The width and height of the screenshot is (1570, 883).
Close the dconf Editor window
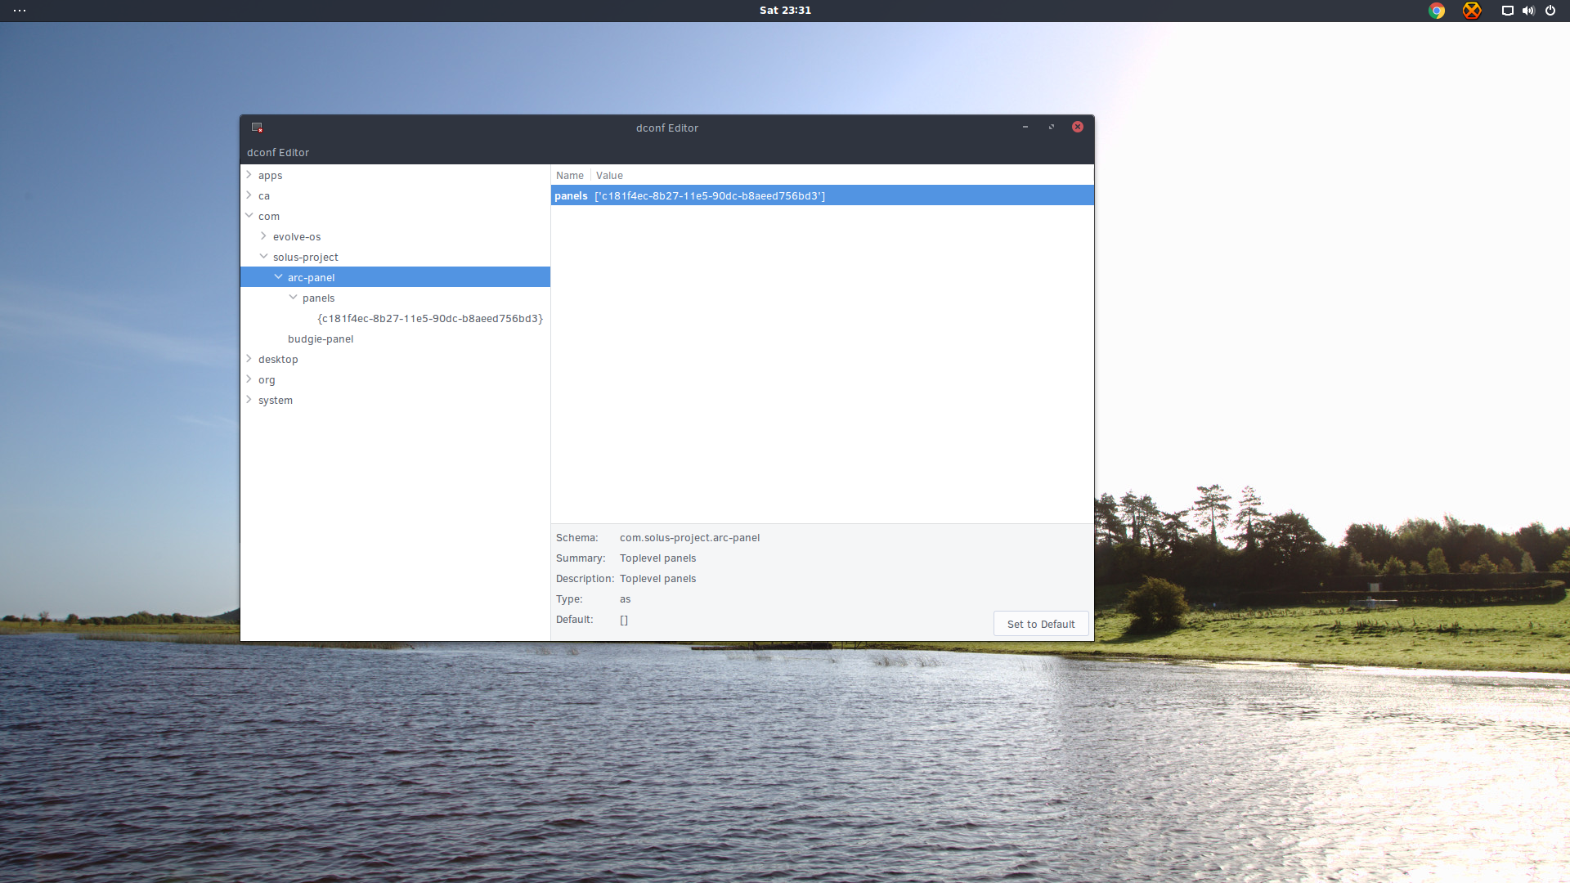coord(1078,127)
